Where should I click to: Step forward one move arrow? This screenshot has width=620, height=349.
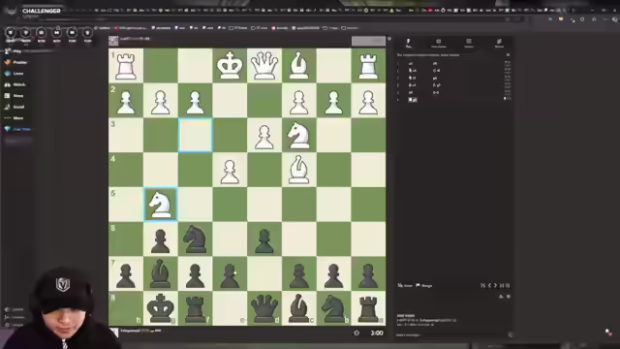[495, 285]
